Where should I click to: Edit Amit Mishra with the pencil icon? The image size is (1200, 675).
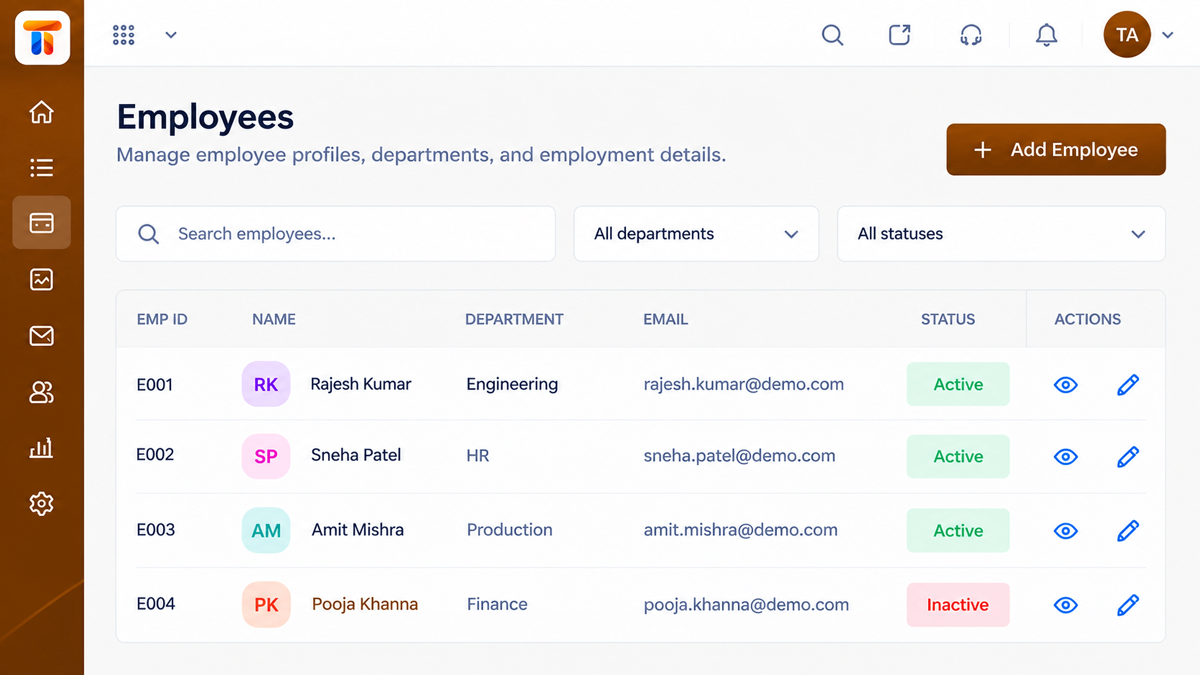coord(1128,531)
